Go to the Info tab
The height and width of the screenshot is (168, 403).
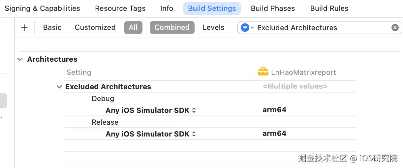click(x=167, y=9)
